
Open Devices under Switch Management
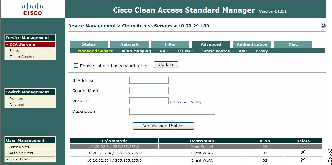30,104
